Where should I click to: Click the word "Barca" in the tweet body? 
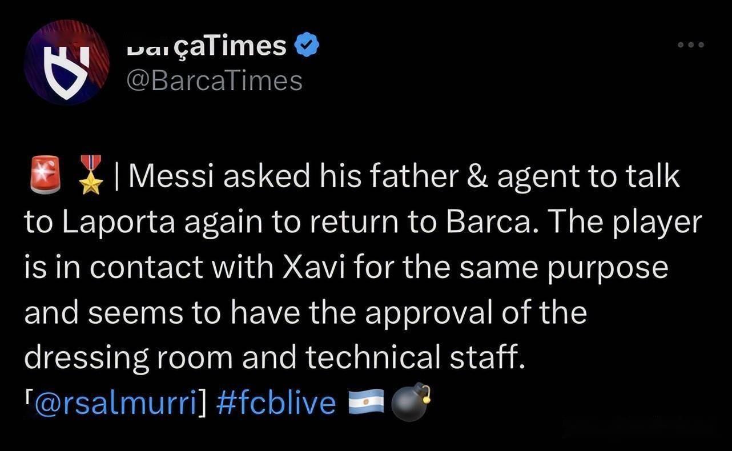490,223
